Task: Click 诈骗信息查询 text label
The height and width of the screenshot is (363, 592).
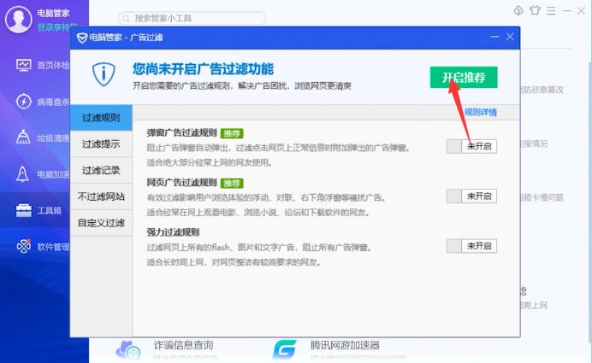Action: [x=183, y=345]
